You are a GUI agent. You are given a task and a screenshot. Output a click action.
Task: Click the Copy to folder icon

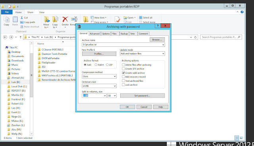pos(55,19)
